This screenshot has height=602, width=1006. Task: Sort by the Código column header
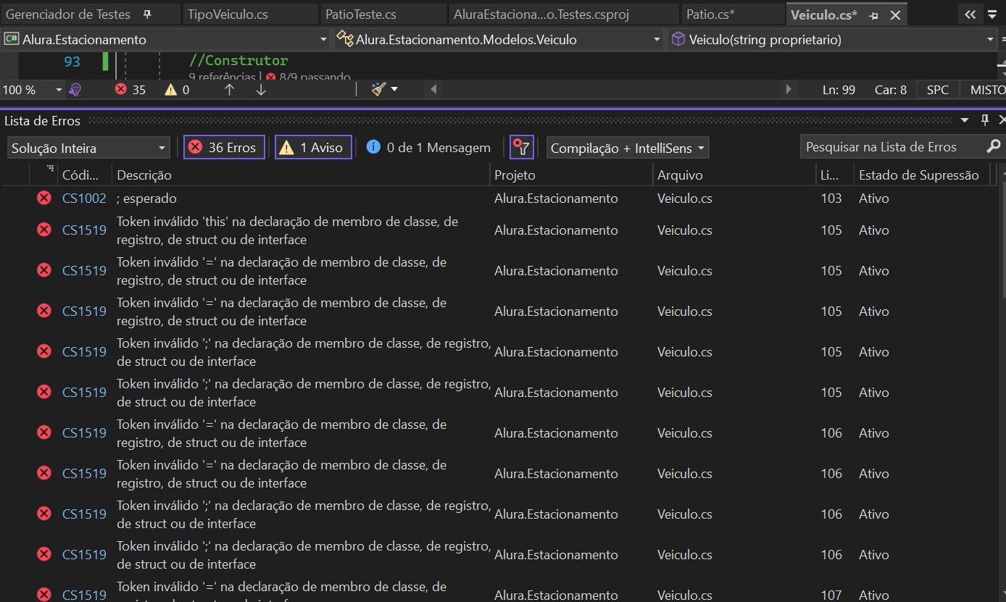84,175
